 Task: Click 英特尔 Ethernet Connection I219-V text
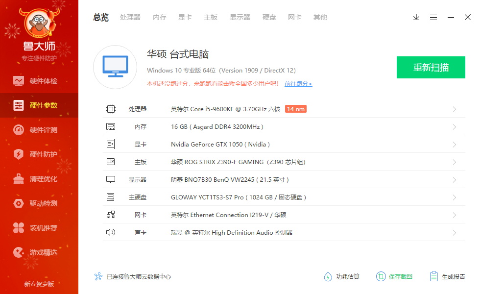coord(229,215)
